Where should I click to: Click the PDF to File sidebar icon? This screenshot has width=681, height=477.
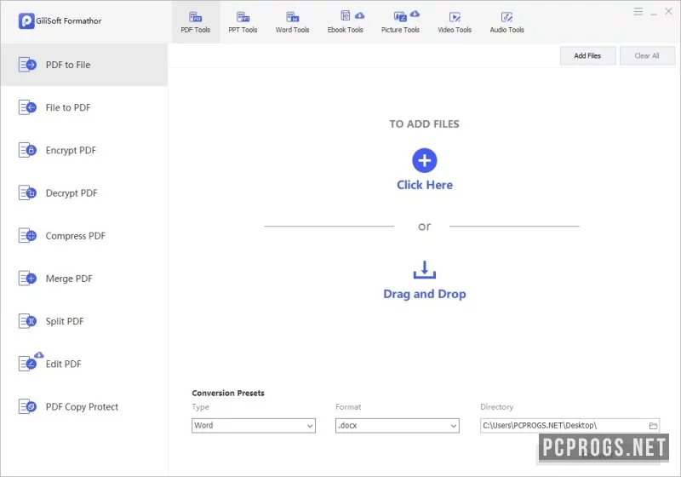[27, 65]
